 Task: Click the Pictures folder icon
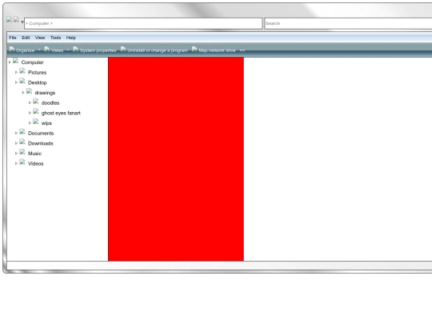22,71
